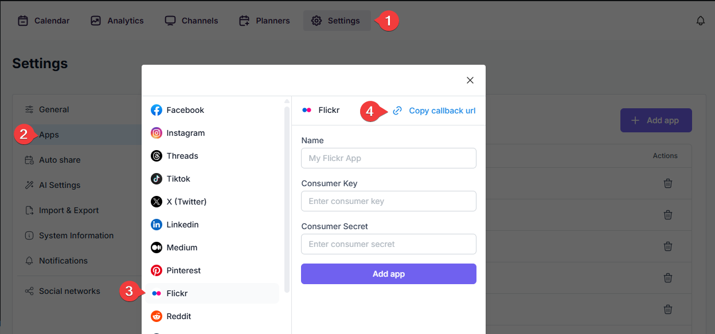Viewport: 715px width, 334px height.
Task: Select the Facebook app option
Action: pos(185,110)
